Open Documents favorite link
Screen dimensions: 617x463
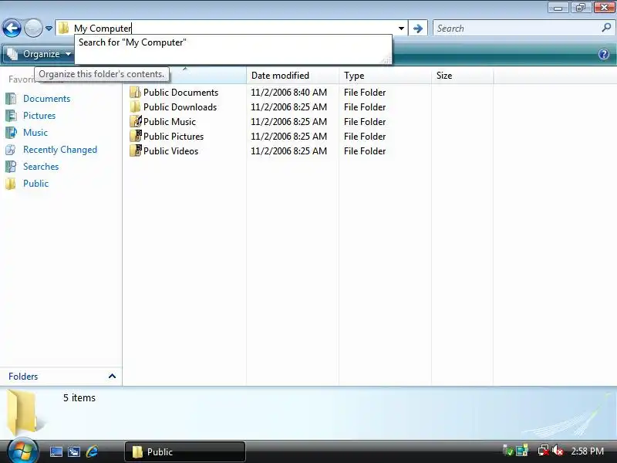(46, 99)
